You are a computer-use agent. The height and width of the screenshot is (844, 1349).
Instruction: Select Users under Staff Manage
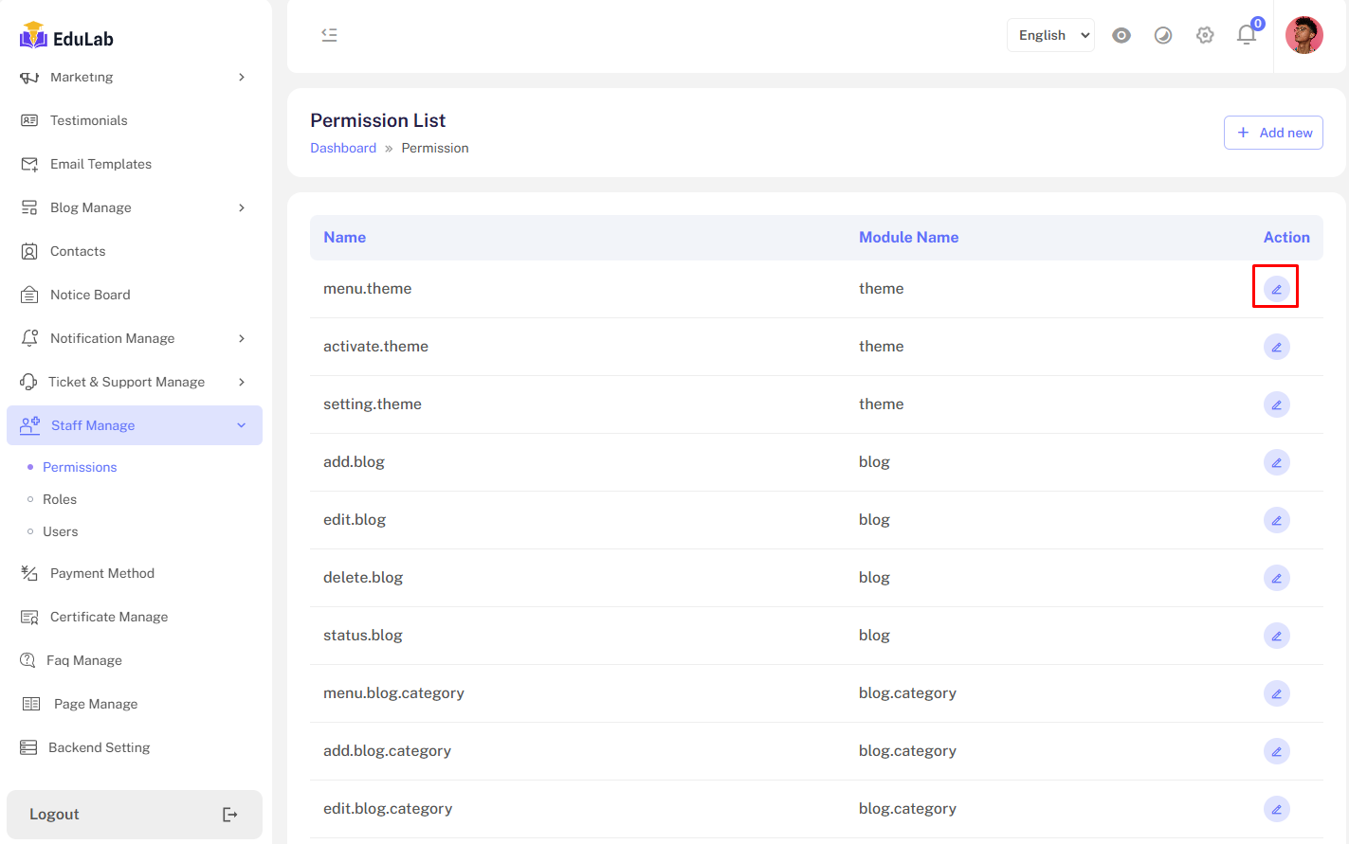pyautogui.click(x=61, y=531)
